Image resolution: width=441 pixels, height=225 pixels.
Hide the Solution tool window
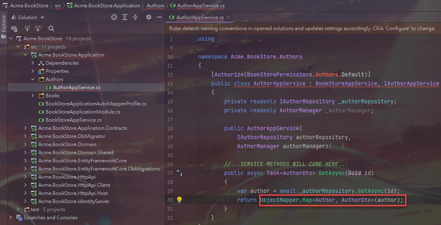(159, 17)
